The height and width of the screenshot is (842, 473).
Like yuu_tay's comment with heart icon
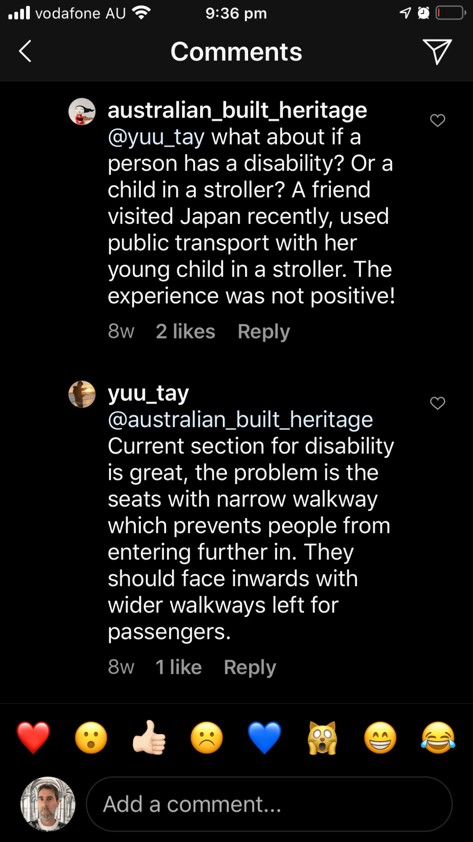click(x=437, y=403)
